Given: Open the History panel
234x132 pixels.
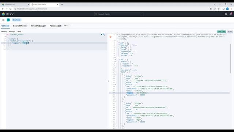Looking at the screenshot, I should pyautogui.click(x=4, y=32).
